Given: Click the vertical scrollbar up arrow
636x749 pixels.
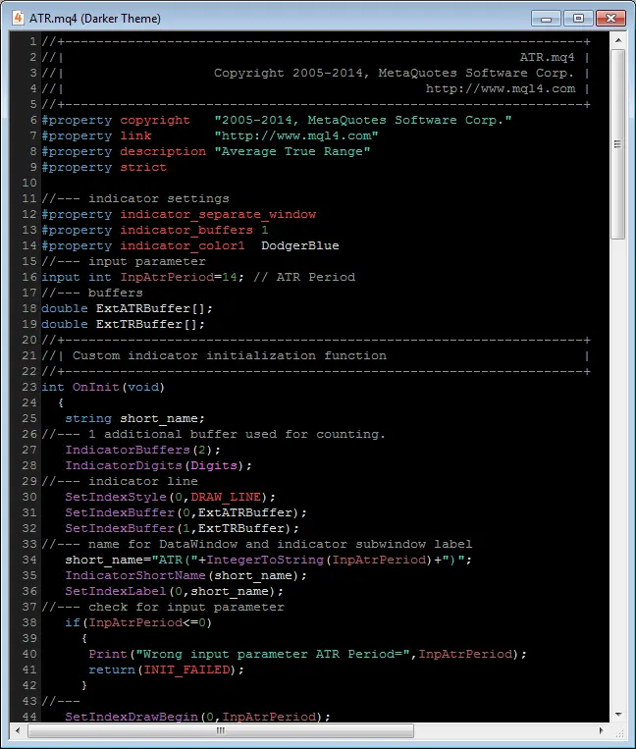Looking at the screenshot, I should pyautogui.click(x=618, y=40).
